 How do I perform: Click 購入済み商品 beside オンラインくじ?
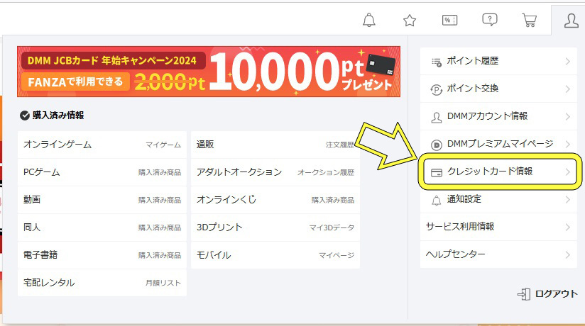click(x=333, y=200)
